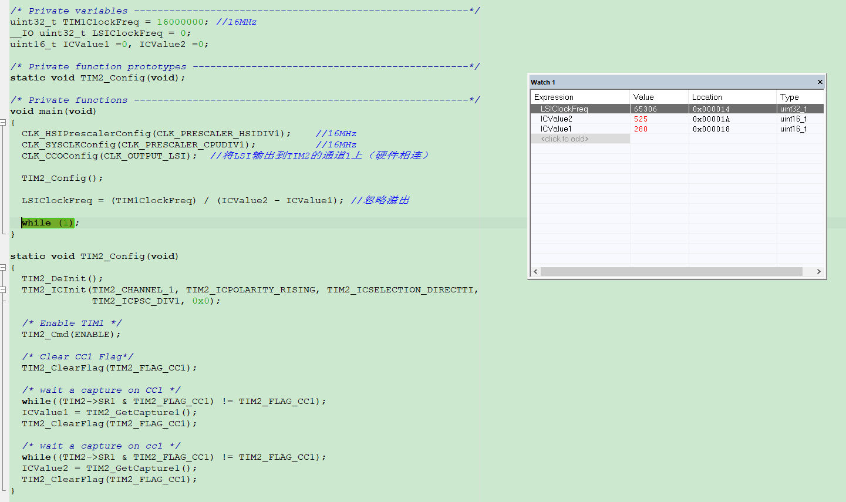Click the Watch horizontal scrollbar thumb
Viewport: 846px width, 502px height.
coord(671,271)
